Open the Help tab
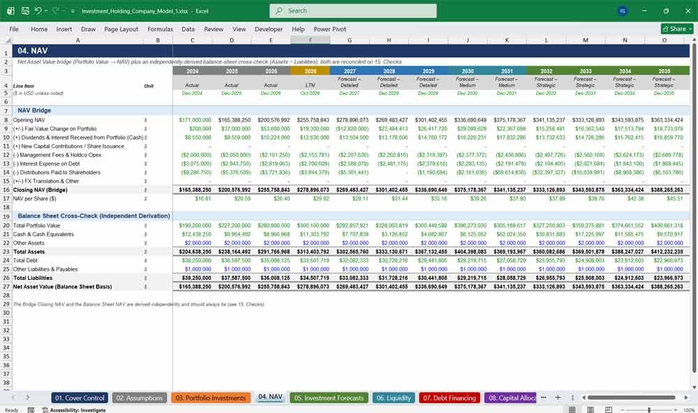The height and width of the screenshot is (413, 698). click(x=298, y=29)
